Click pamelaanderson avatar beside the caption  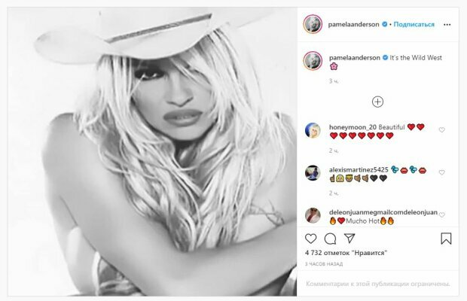[x=313, y=61]
